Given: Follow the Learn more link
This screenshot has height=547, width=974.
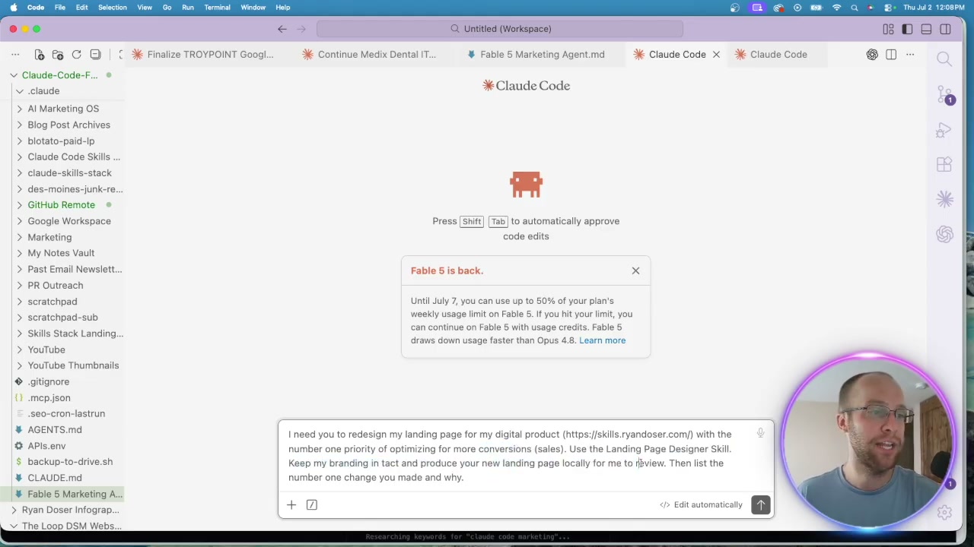Looking at the screenshot, I should coord(602,340).
